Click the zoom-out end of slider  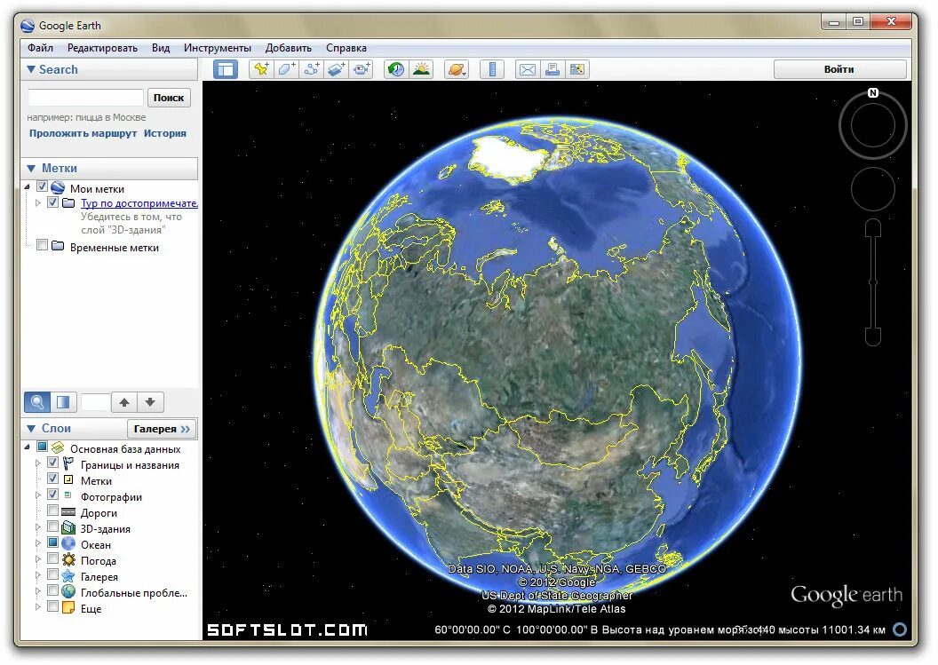(873, 337)
